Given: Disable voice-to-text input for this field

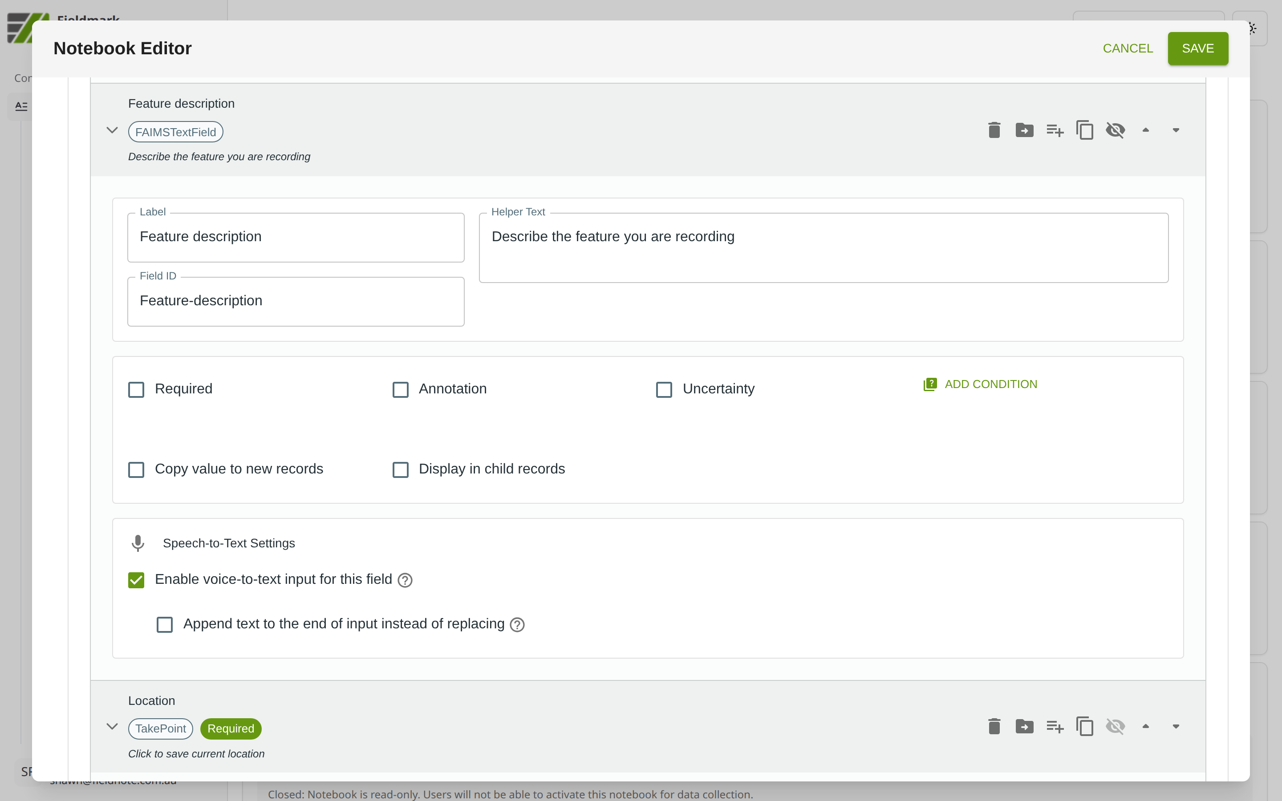Looking at the screenshot, I should point(136,581).
